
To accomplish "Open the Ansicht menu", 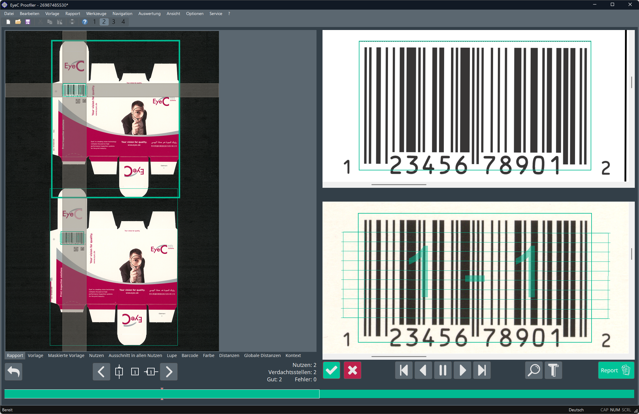I will coord(173,13).
